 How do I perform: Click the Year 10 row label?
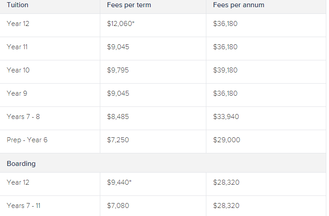(x=18, y=70)
